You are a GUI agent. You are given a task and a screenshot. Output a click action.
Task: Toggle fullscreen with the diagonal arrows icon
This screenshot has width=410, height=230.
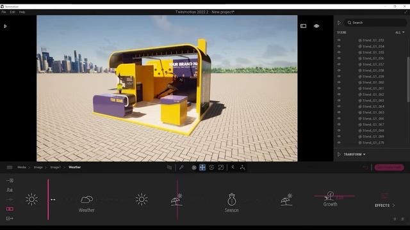click(x=406, y=12)
